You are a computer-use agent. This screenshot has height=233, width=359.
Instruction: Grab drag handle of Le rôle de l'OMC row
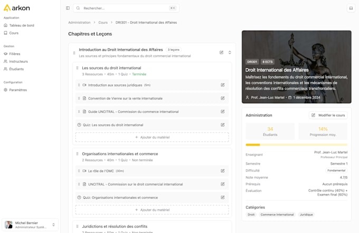click(79, 171)
